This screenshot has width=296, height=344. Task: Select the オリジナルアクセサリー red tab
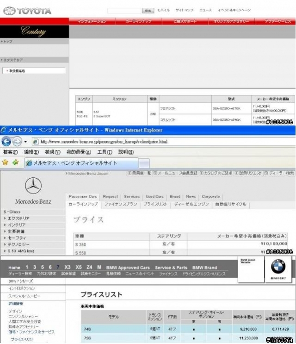pyautogui.click(x=231, y=21)
